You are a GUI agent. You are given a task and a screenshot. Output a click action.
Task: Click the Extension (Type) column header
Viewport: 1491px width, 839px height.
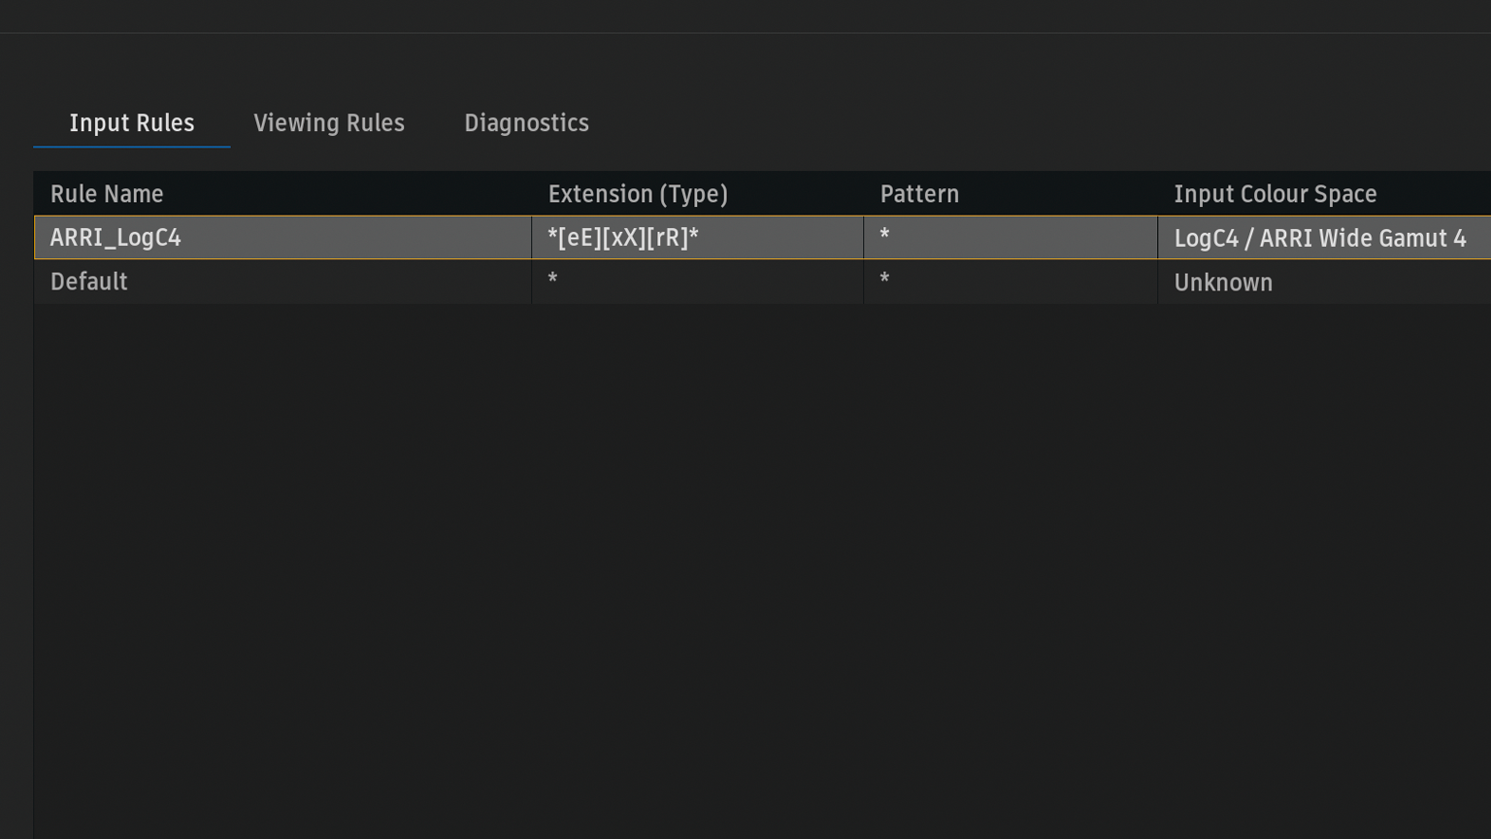coord(638,194)
